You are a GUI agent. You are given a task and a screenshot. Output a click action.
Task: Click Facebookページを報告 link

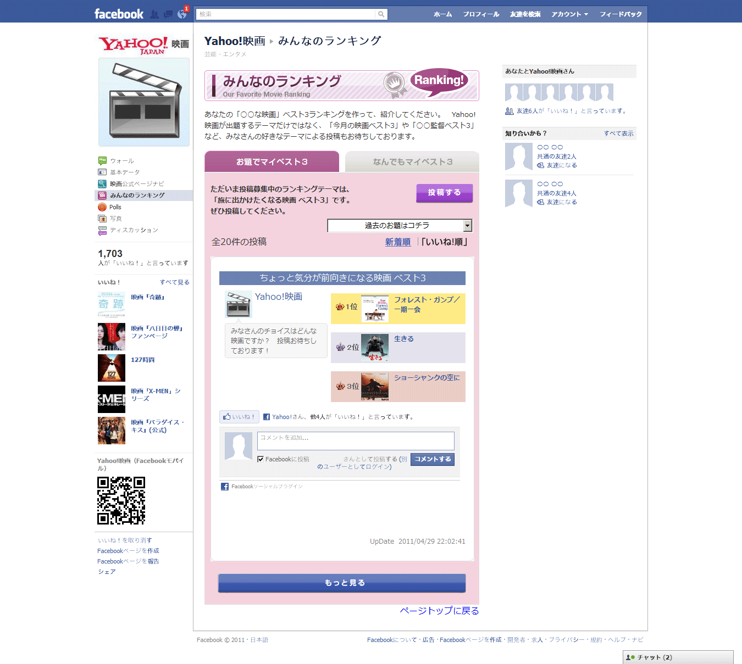click(x=128, y=561)
